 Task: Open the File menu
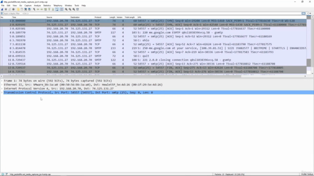tap(3, 5)
